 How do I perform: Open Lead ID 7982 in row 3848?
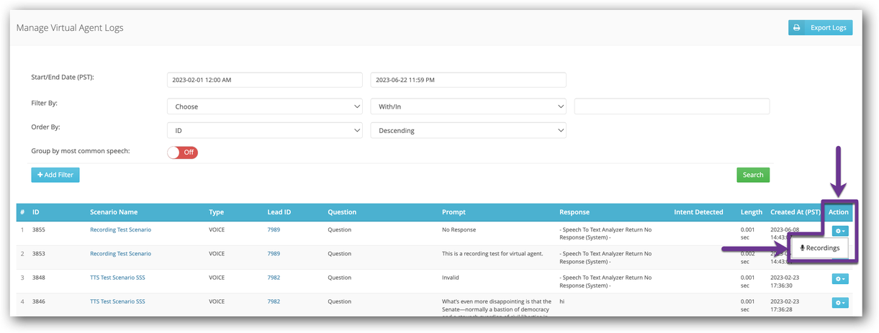(x=274, y=278)
